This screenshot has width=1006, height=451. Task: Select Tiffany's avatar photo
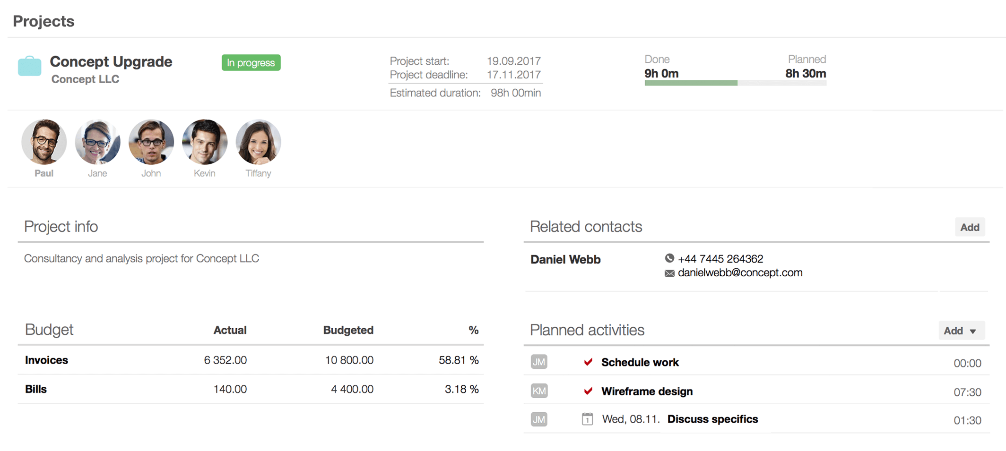[x=258, y=142]
